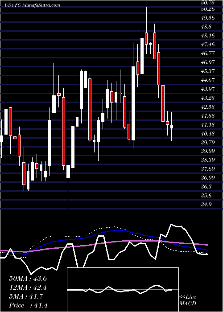The image size is (223, 312).
Task: Click the 46.77 price axis label
Action: 207,53
